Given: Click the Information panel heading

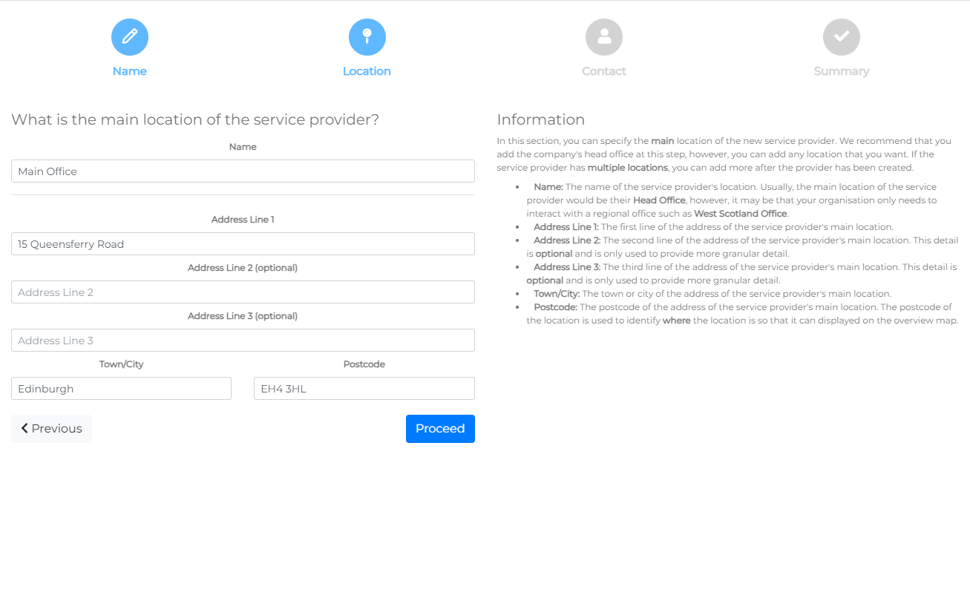Looking at the screenshot, I should (x=540, y=119).
